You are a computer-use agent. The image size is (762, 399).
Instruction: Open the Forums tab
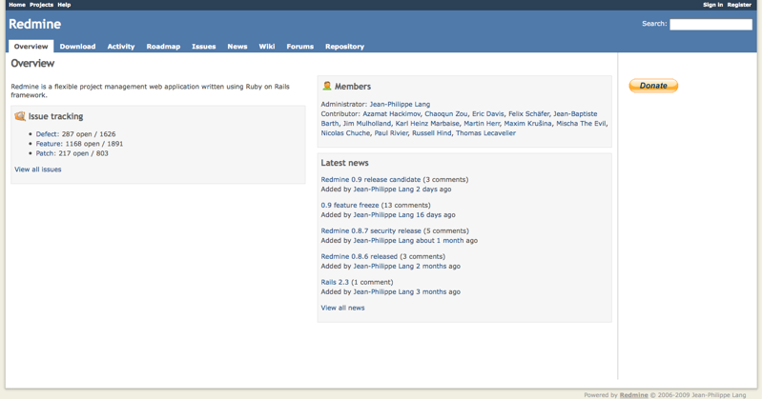click(x=299, y=47)
